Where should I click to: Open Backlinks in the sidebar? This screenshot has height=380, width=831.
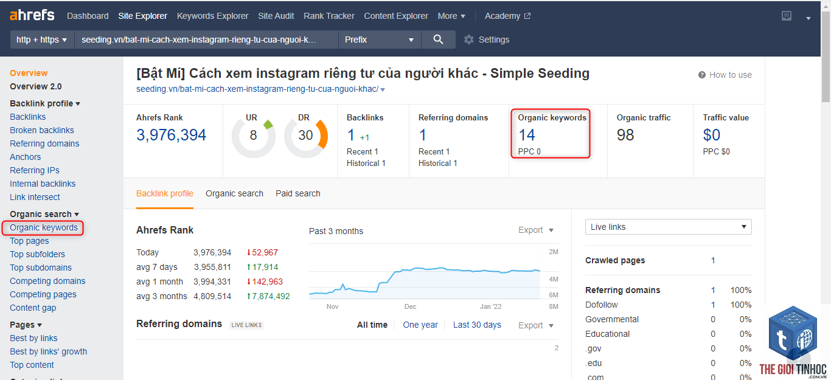pos(28,117)
